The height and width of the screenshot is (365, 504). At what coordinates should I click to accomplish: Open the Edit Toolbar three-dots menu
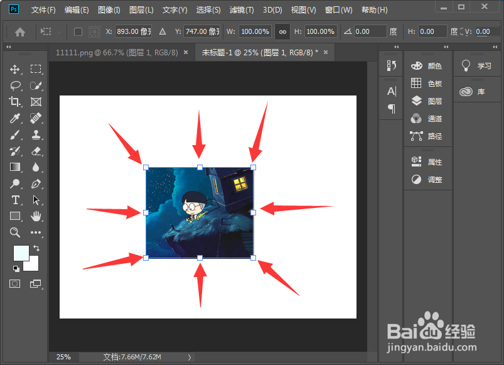click(x=36, y=232)
